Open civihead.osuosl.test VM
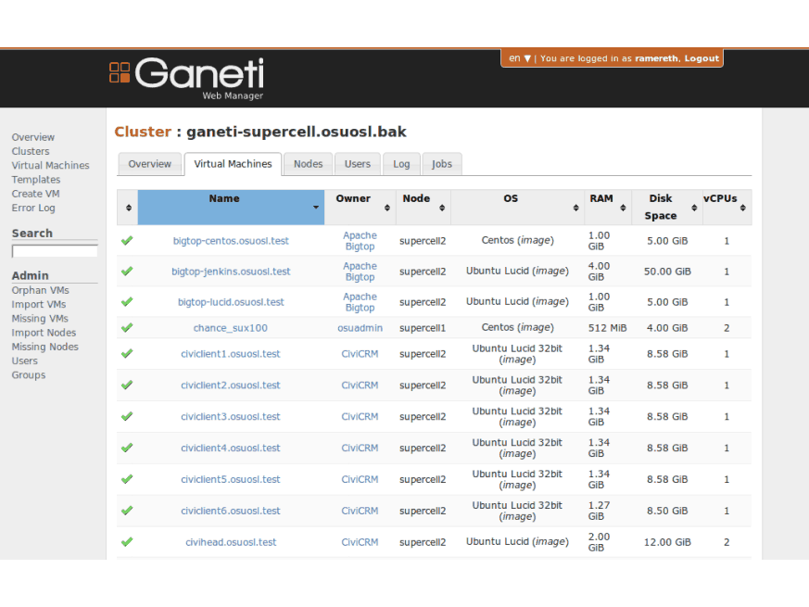Screen dimensions: 809x607 [x=231, y=542]
